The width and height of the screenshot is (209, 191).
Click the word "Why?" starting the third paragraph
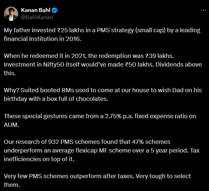(x=11, y=90)
